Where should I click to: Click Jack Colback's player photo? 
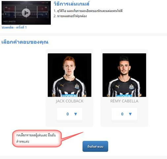pos(69,75)
